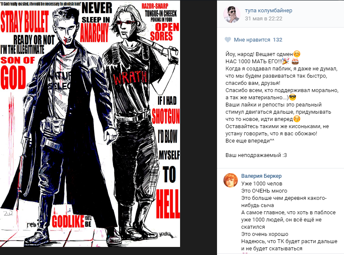Click the smiling emoji after 'одмен'
The image size is (344, 255).
point(296,54)
